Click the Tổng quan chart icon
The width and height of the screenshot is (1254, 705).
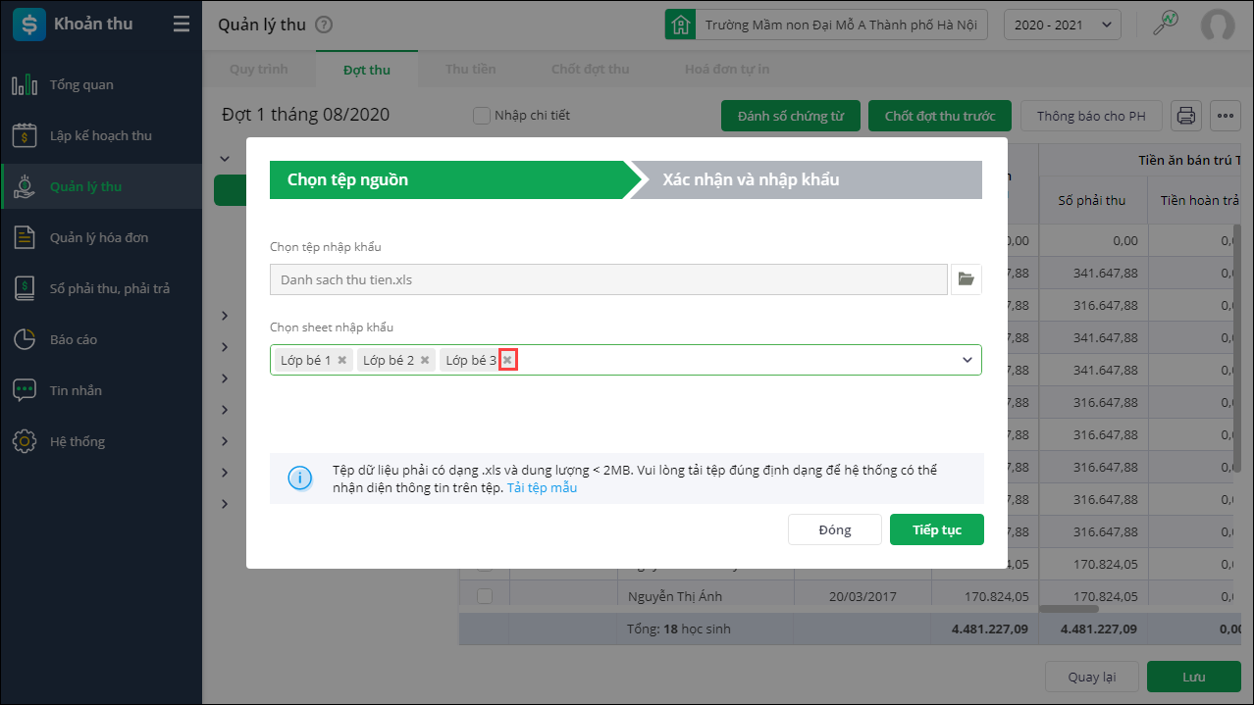[x=25, y=84]
